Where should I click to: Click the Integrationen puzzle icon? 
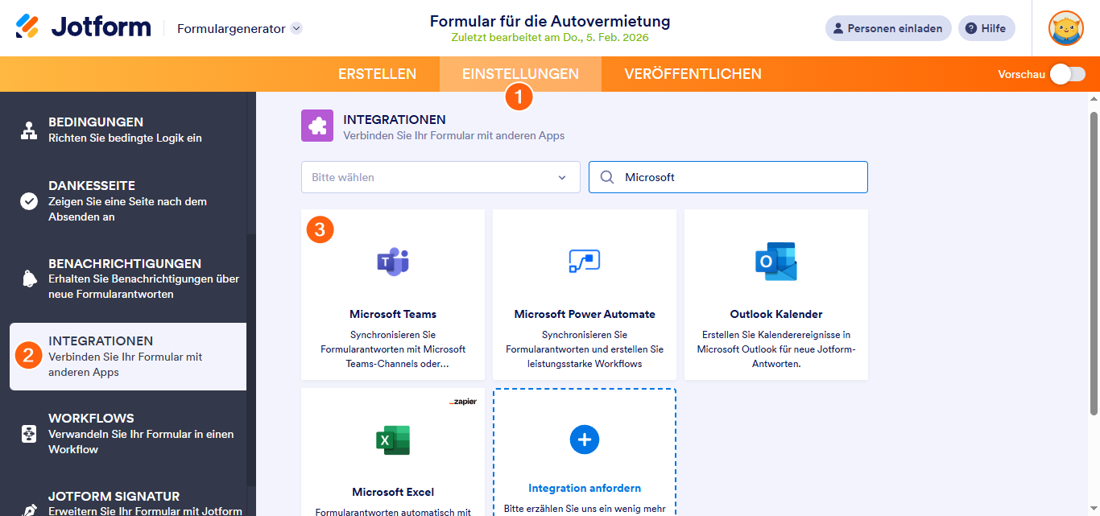316,126
